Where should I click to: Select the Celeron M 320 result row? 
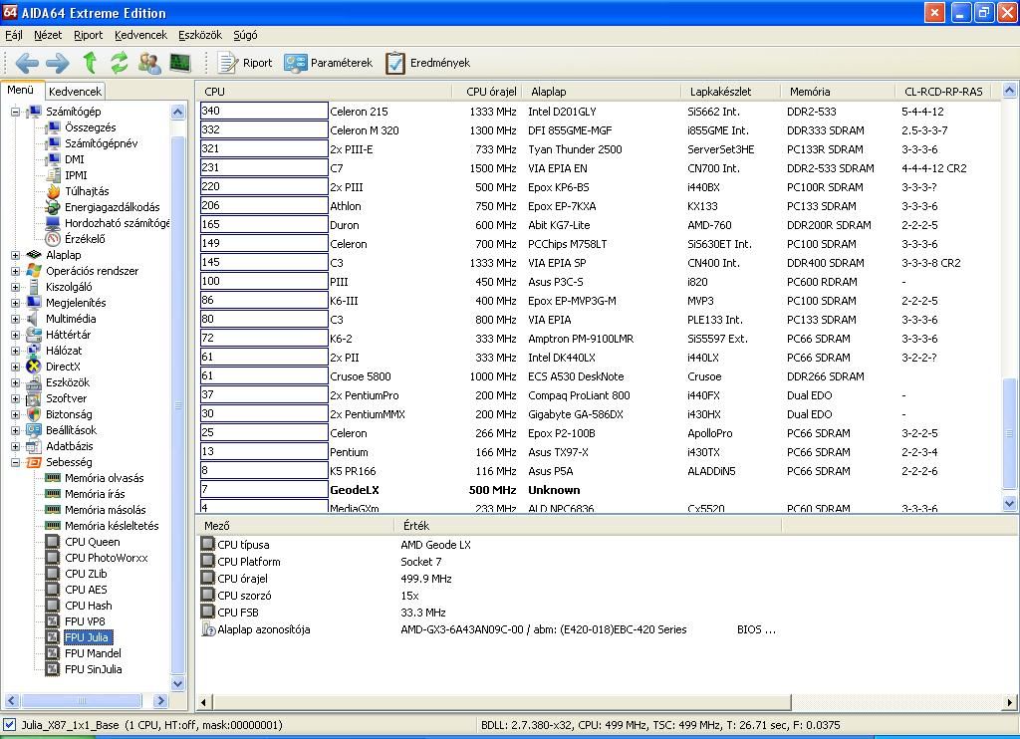(600, 130)
